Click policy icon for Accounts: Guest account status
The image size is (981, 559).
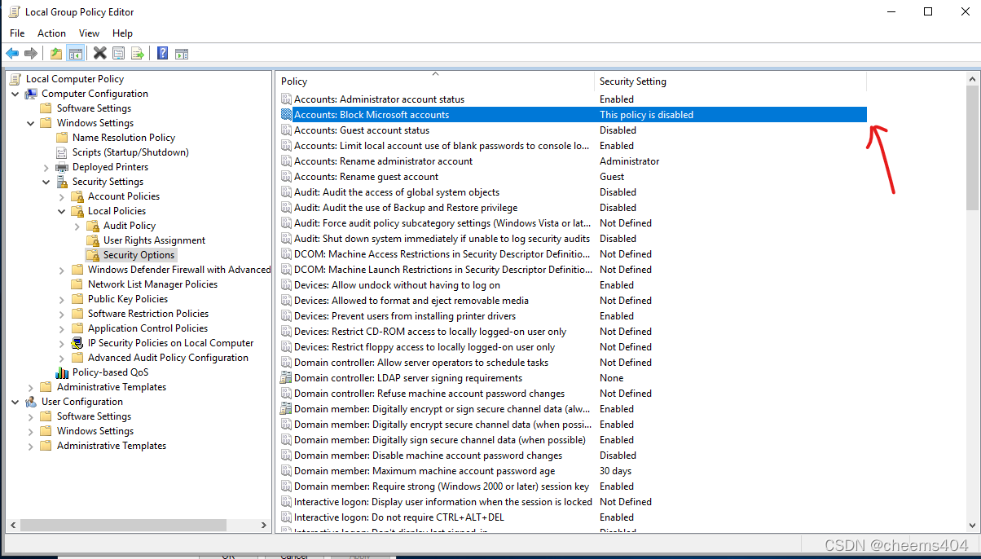point(286,130)
